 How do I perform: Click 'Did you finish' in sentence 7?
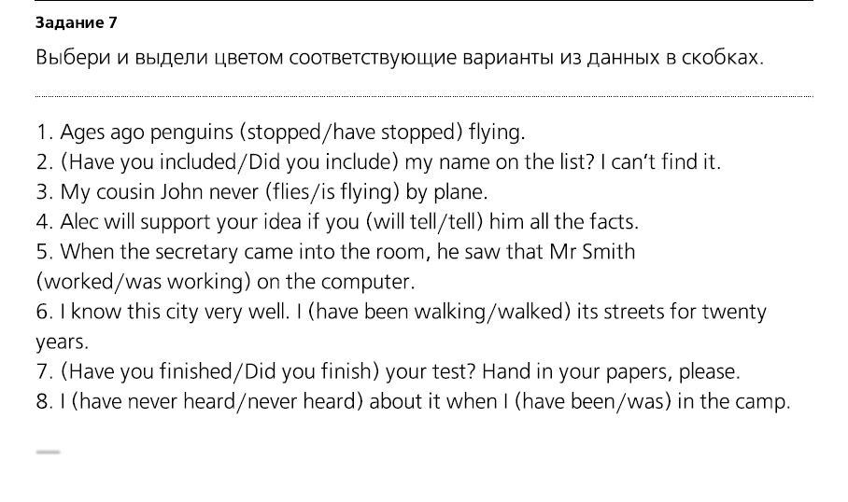tap(308, 371)
